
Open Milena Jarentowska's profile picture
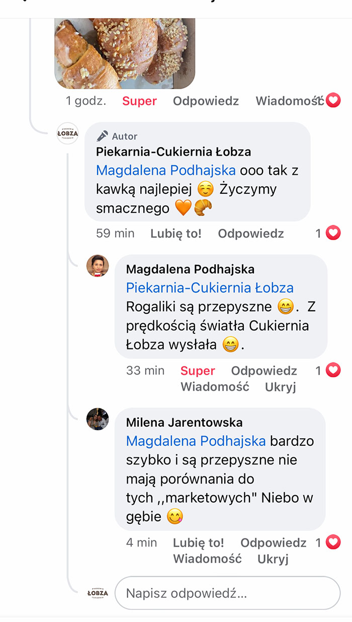coord(98,420)
